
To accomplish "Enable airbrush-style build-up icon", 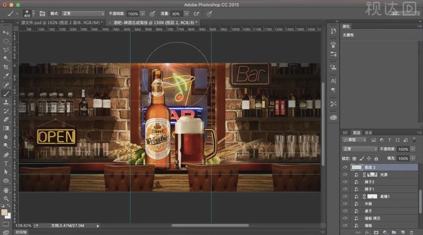I will click(196, 13).
